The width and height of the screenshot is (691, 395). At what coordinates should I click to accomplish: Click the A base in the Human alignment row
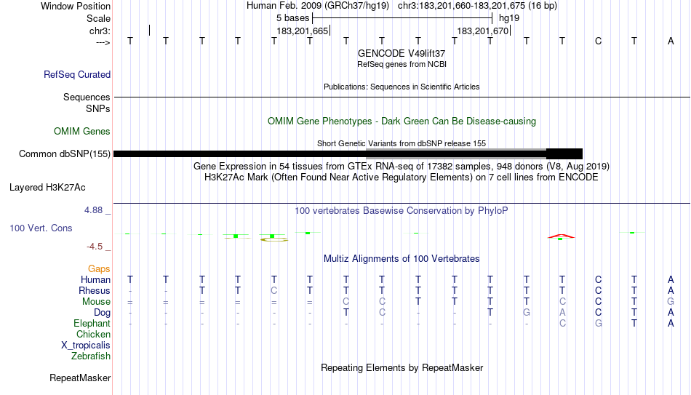[x=671, y=279]
